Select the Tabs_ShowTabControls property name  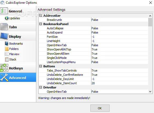tap(62, 70)
